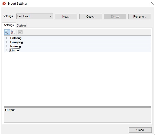Select the Naming category row
This screenshot has width=155, height=135.
click(x=78, y=46)
